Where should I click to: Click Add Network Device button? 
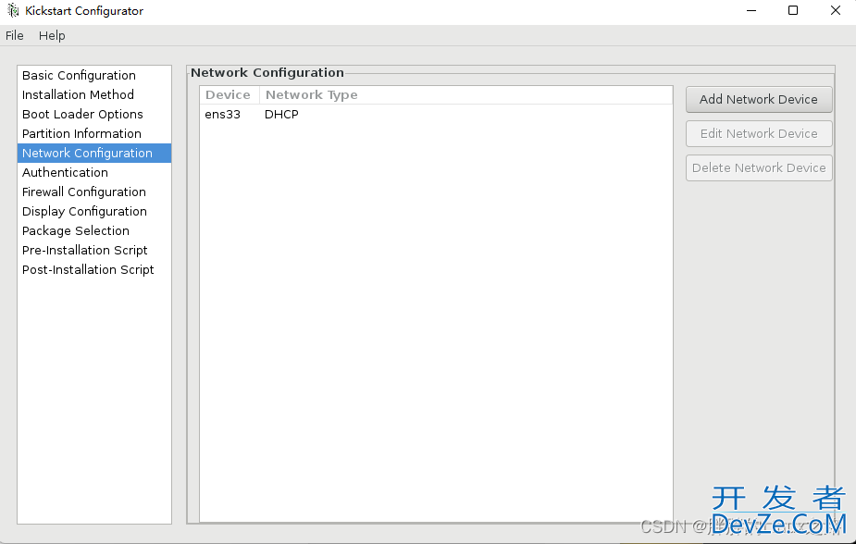point(759,99)
